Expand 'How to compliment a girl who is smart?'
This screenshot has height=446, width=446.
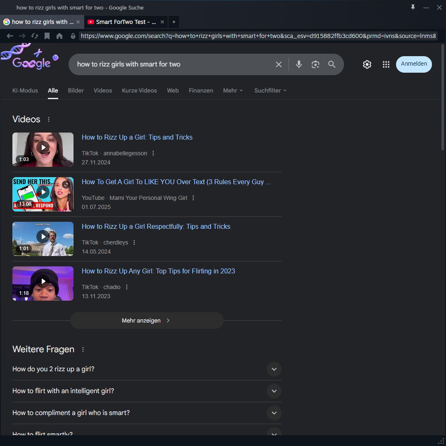coord(147,413)
